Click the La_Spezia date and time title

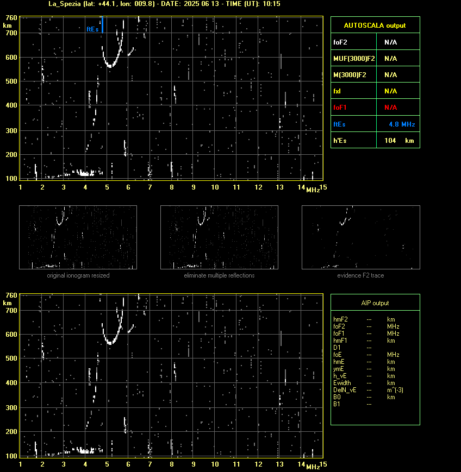pyautogui.click(x=164, y=4)
